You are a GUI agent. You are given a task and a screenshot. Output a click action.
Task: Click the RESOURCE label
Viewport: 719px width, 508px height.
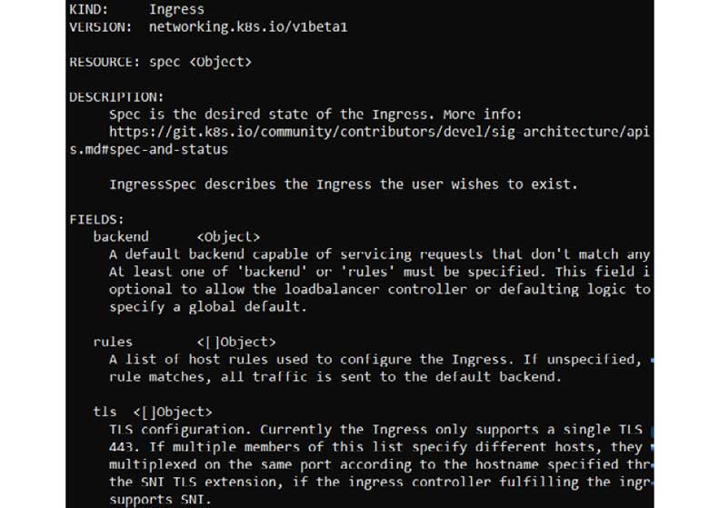[104, 63]
